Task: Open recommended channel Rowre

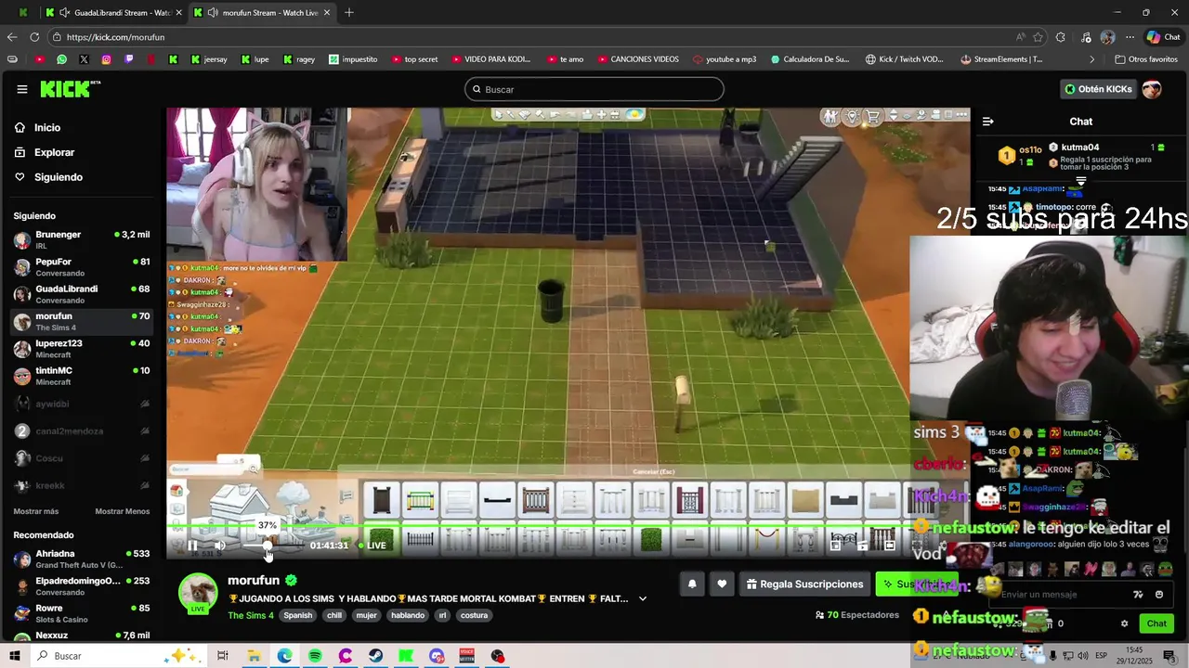Action: (x=82, y=613)
